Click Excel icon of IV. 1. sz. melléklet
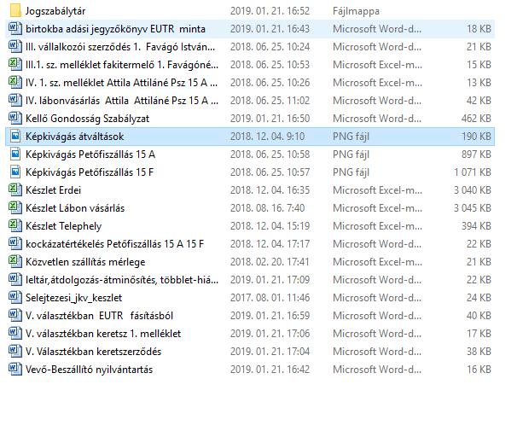Image resolution: width=517 pixels, height=437 pixels. (15, 83)
